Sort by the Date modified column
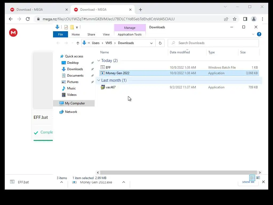Image resolution: width=273 pixels, height=205 pixels. pyautogui.click(x=180, y=52)
